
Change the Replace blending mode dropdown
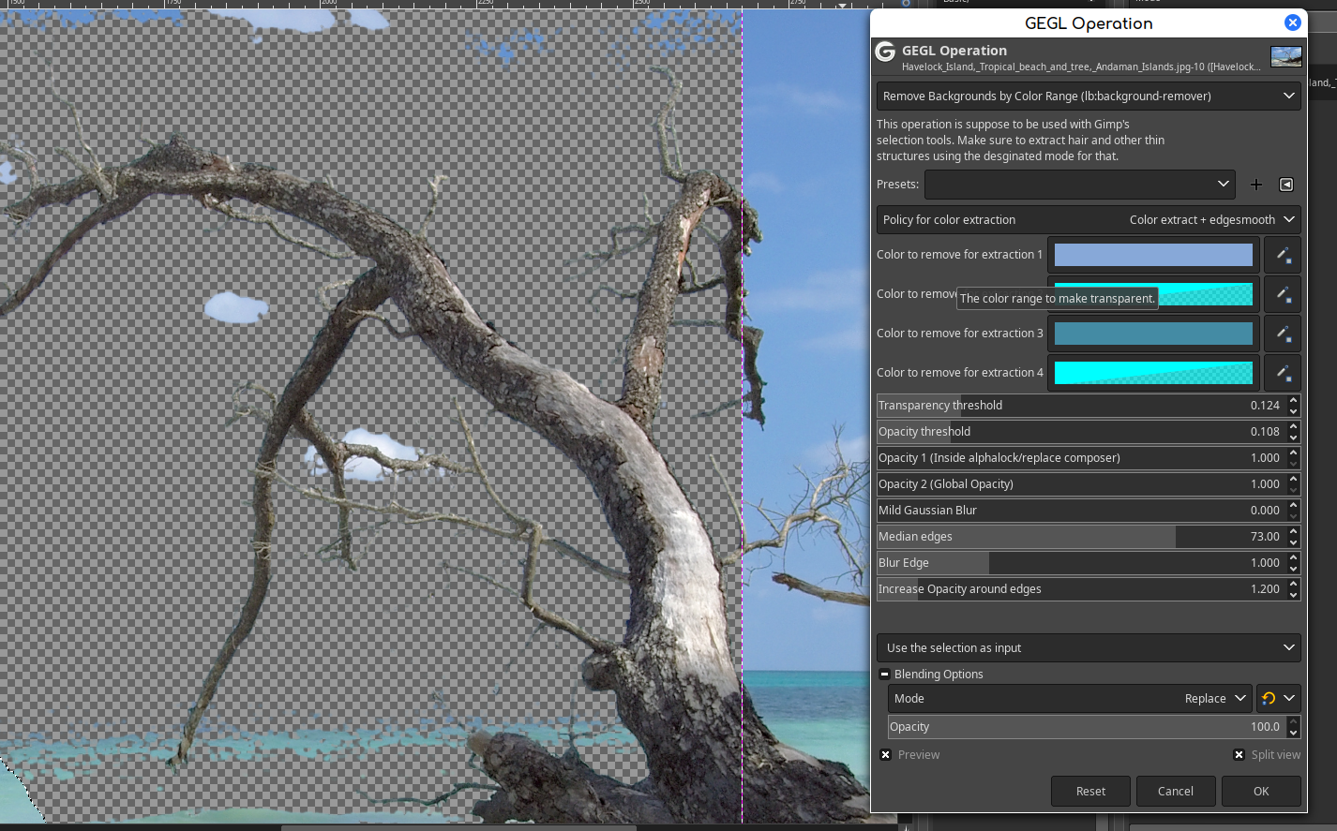tap(1214, 698)
